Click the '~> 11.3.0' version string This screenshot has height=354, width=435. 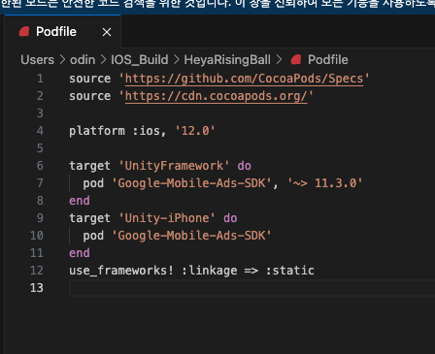[325, 183]
